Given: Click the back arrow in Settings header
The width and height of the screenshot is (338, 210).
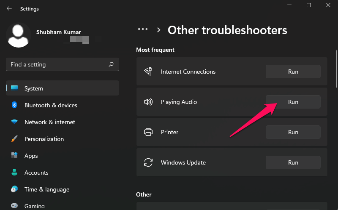Looking at the screenshot, I should pyautogui.click(x=9, y=8).
